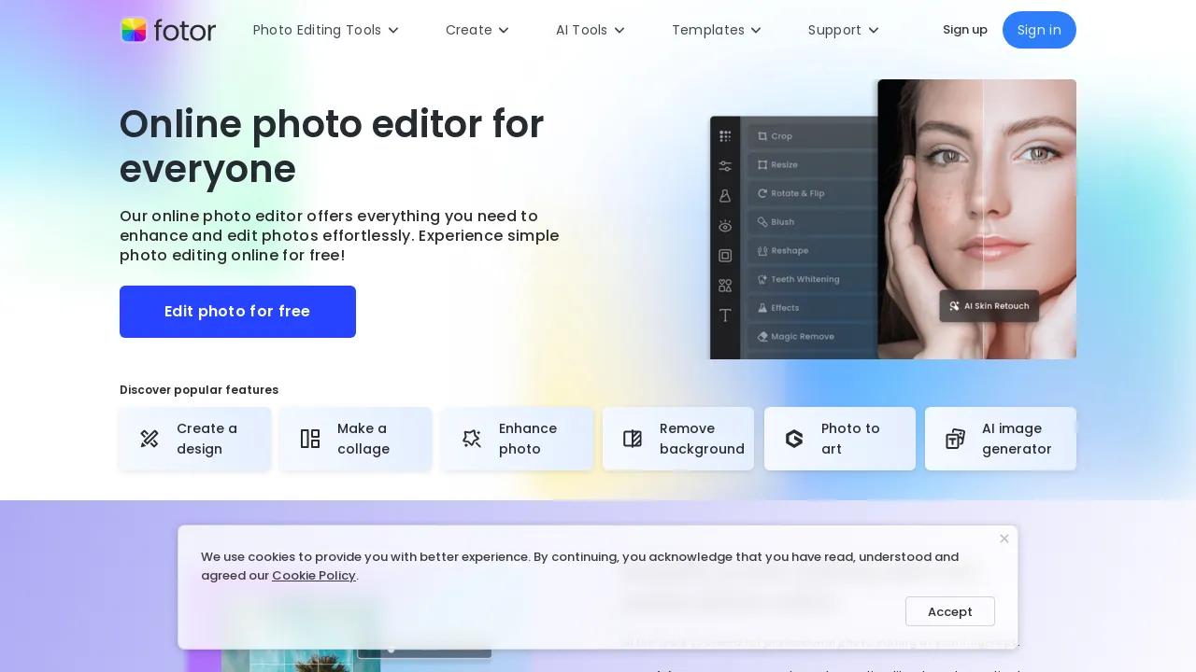Select the Make a collage card

coord(356,439)
